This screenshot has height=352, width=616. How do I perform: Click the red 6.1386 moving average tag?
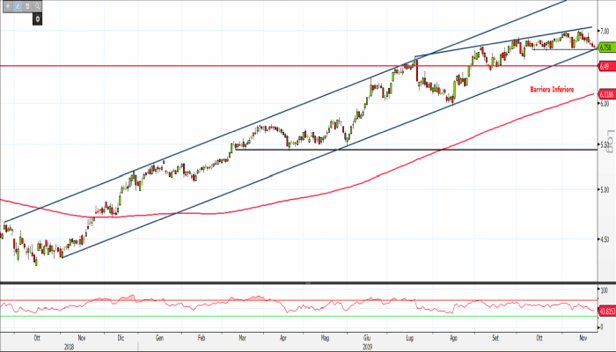[605, 94]
